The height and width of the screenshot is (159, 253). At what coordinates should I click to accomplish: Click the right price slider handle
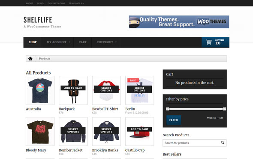(224, 109)
